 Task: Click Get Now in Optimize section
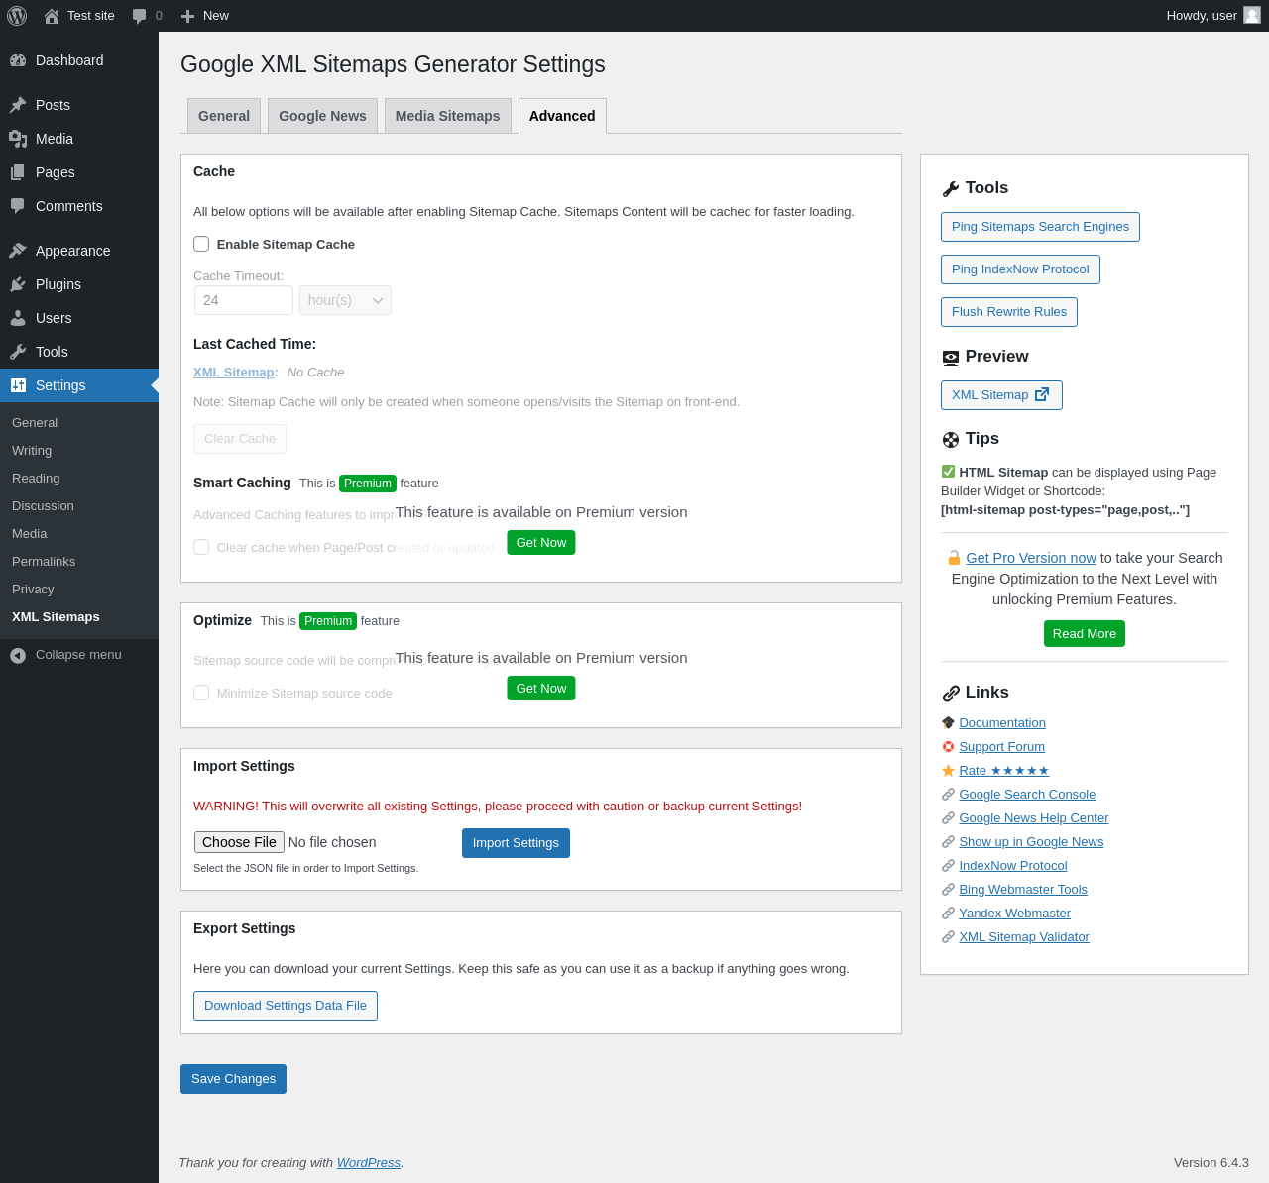tap(541, 689)
